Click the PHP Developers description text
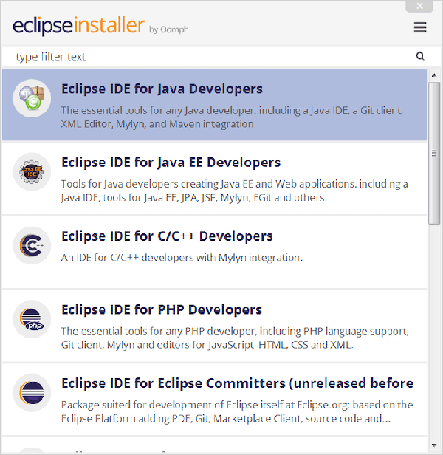Viewport: 443px width, 455px height. click(235, 338)
